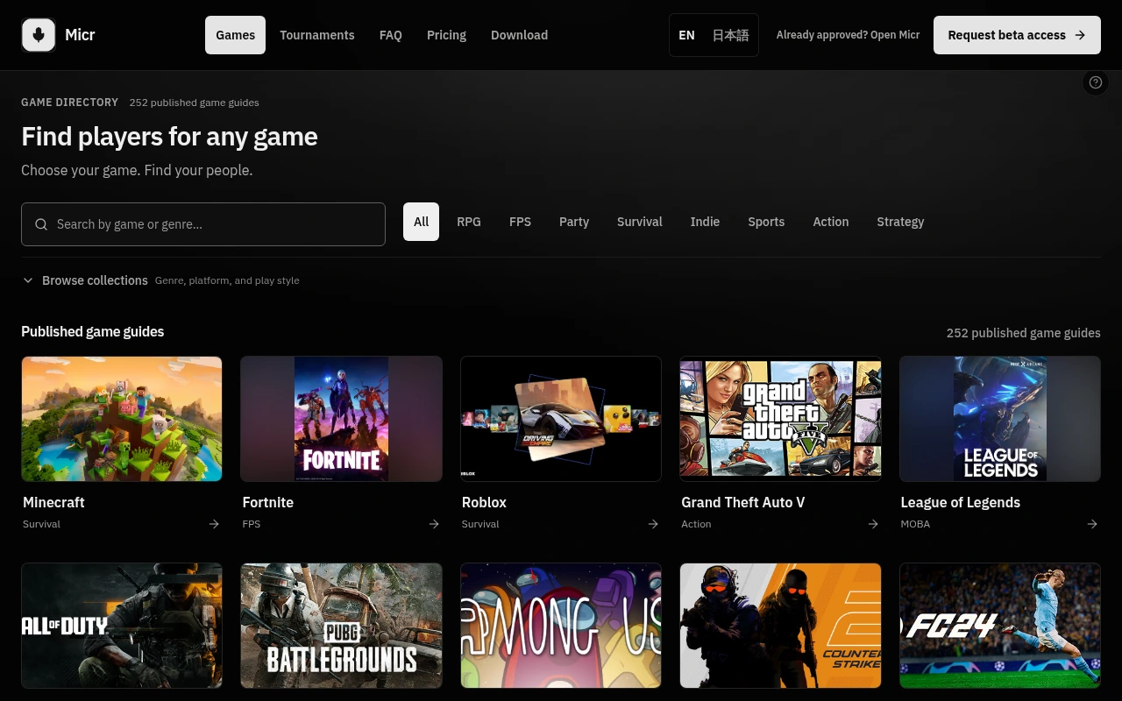Click the arrow beside League of Legends
The width and height of the screenshot is (1122, 701).
pyautogui.click(x=1092, y=524)
